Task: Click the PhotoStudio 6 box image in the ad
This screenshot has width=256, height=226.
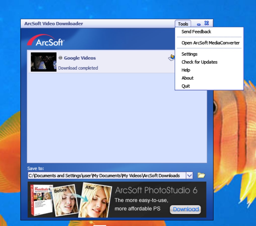Action: (x=41, y=200)
